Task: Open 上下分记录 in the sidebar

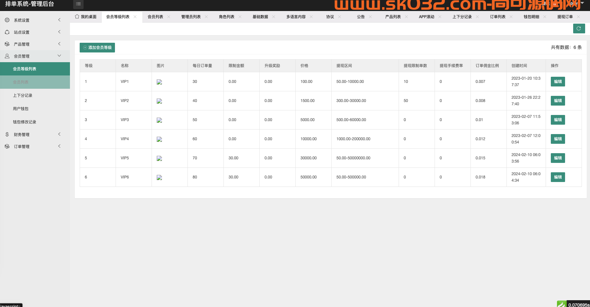Action: (x=35, y=96)
